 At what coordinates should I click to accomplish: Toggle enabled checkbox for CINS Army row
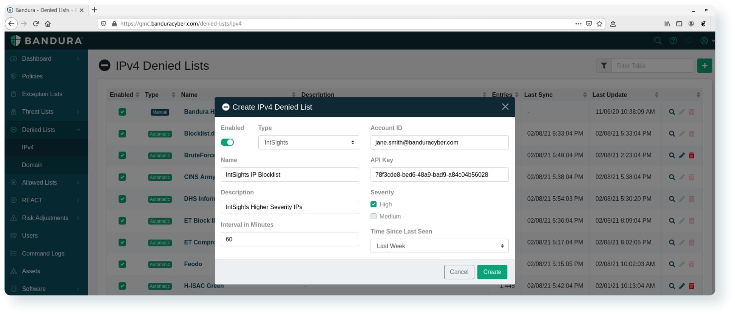click(122, 177)
